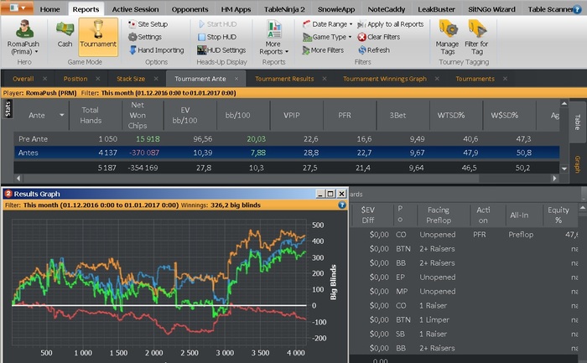
Task: Sort hands by the Equity % column
Action: pos(558,215)
